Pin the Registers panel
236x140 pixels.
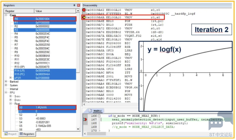click(74, 5)
